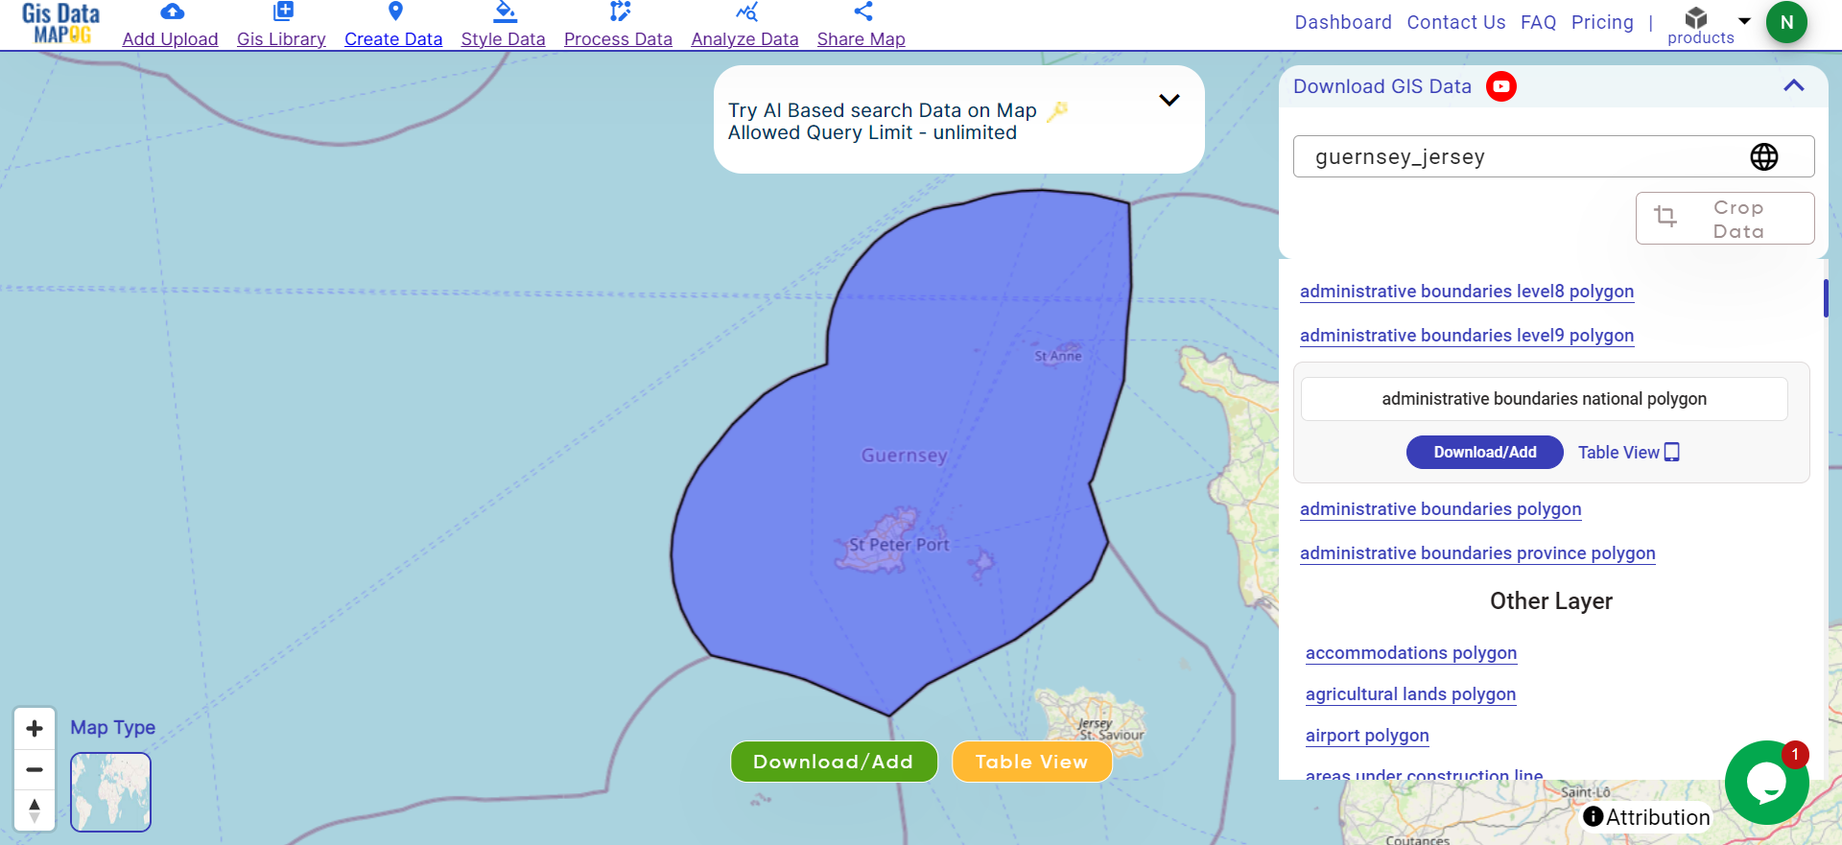Zoom in on the map
Image resolution: width=1842 pixels, height=845 pixels.
35,728
